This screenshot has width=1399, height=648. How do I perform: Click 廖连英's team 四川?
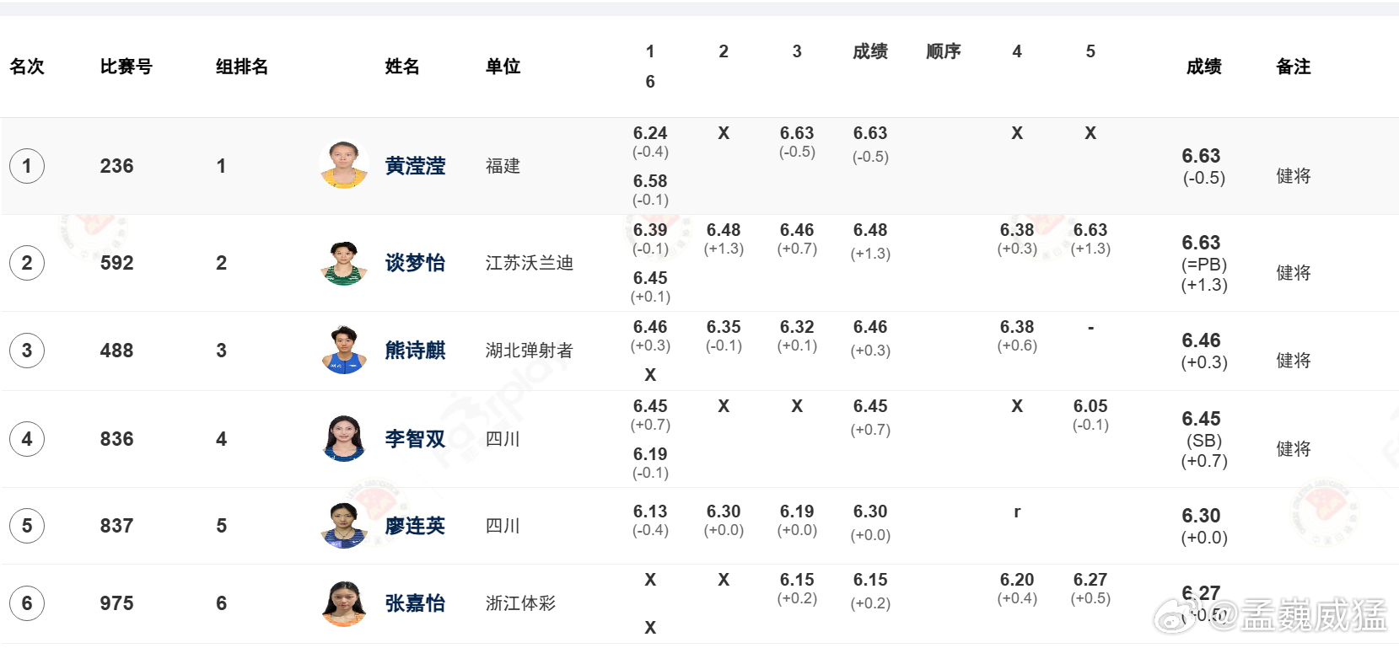tap(503, 526)
